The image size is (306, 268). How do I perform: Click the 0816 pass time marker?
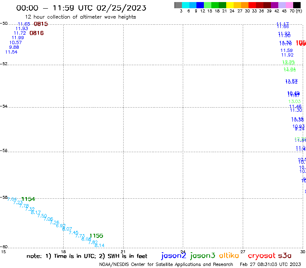[36, 33]
